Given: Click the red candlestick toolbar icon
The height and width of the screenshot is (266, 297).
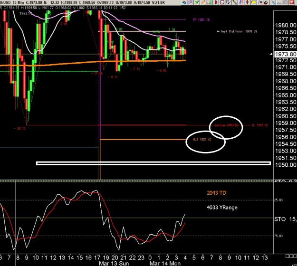Looking at the screenshot, I should (x=216, y=2).
